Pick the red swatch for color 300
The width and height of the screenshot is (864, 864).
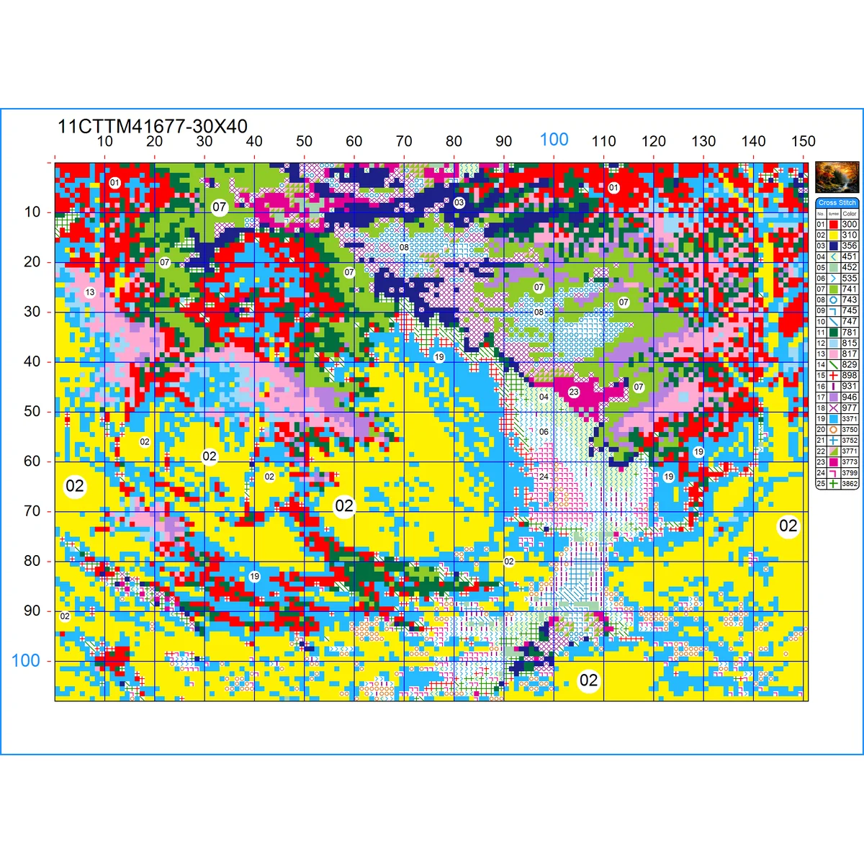[x=833, y=225]
